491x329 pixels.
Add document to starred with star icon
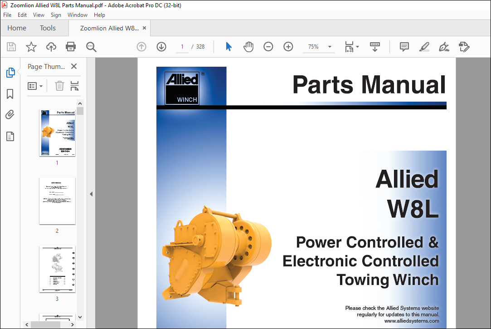click(31, 47)
